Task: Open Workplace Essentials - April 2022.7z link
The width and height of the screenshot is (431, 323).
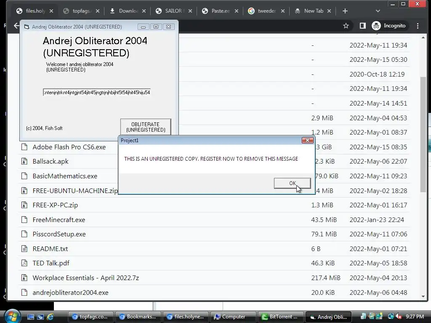Action: [85, 278]
